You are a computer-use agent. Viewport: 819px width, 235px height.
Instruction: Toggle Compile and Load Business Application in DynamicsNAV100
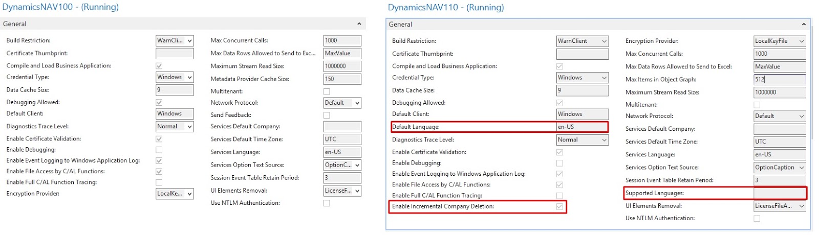click(159, 66)
